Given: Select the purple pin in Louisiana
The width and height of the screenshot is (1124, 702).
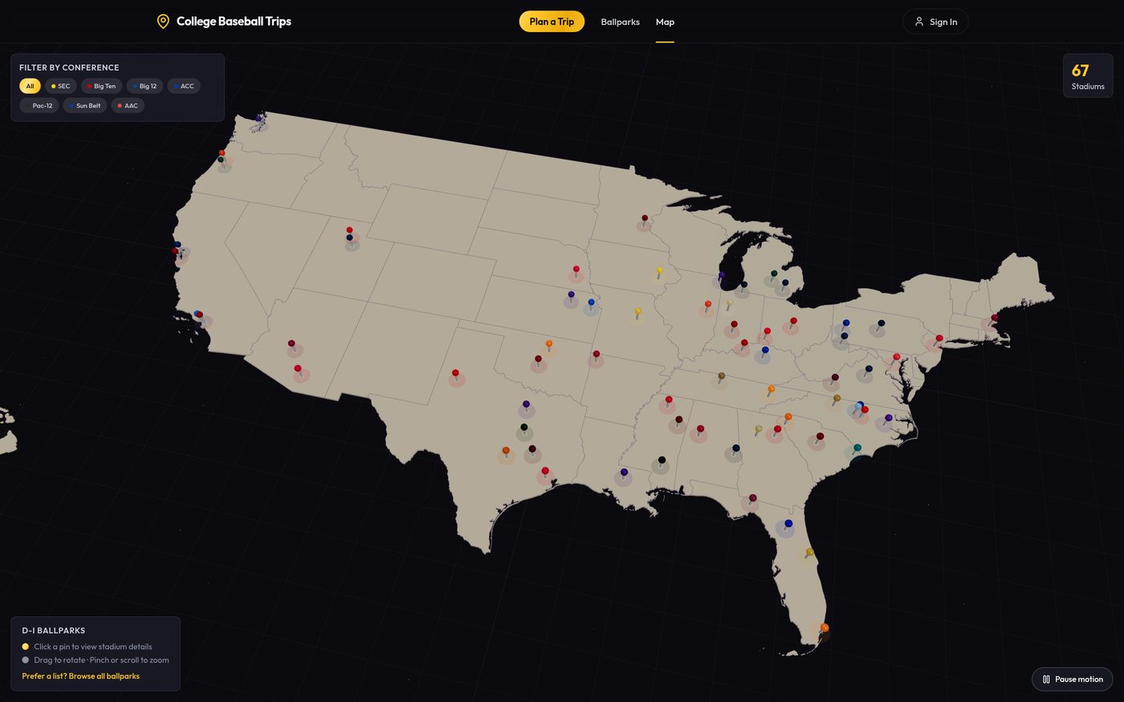Looking at the screenshot, I should [x=624, y=473].
